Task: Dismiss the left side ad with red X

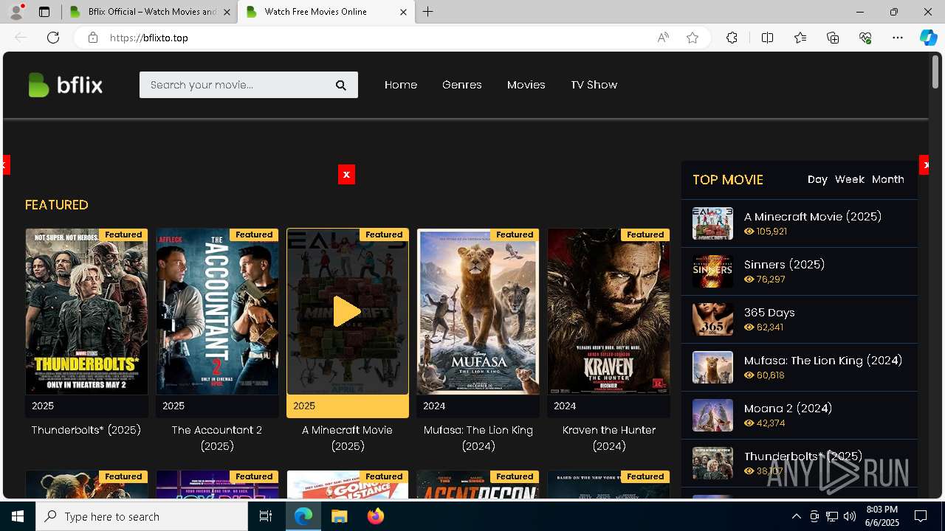Action: coord(6,165)
